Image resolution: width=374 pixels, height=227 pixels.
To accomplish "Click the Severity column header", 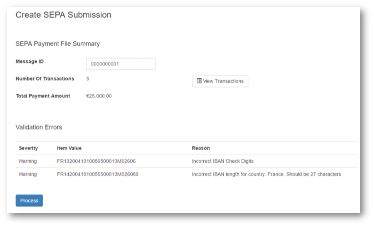I will 28,148.
